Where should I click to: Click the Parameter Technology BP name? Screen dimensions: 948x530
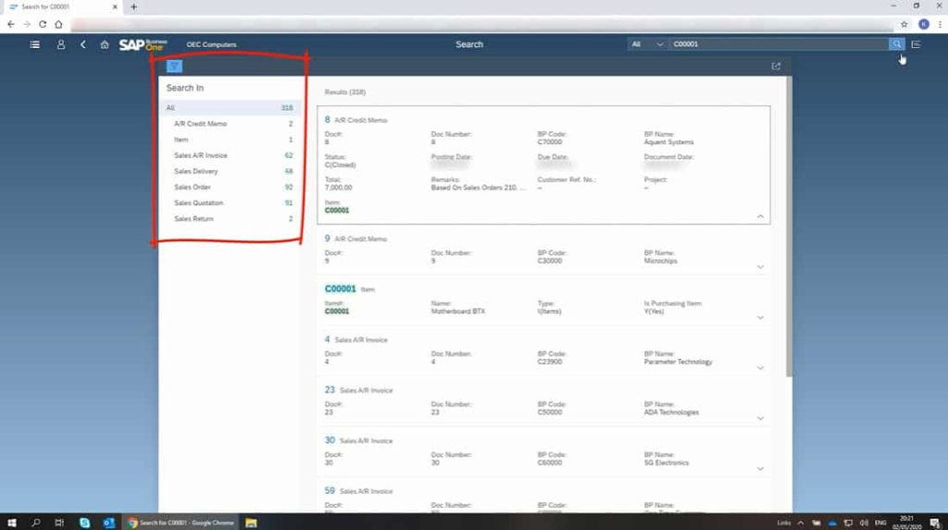678,362
